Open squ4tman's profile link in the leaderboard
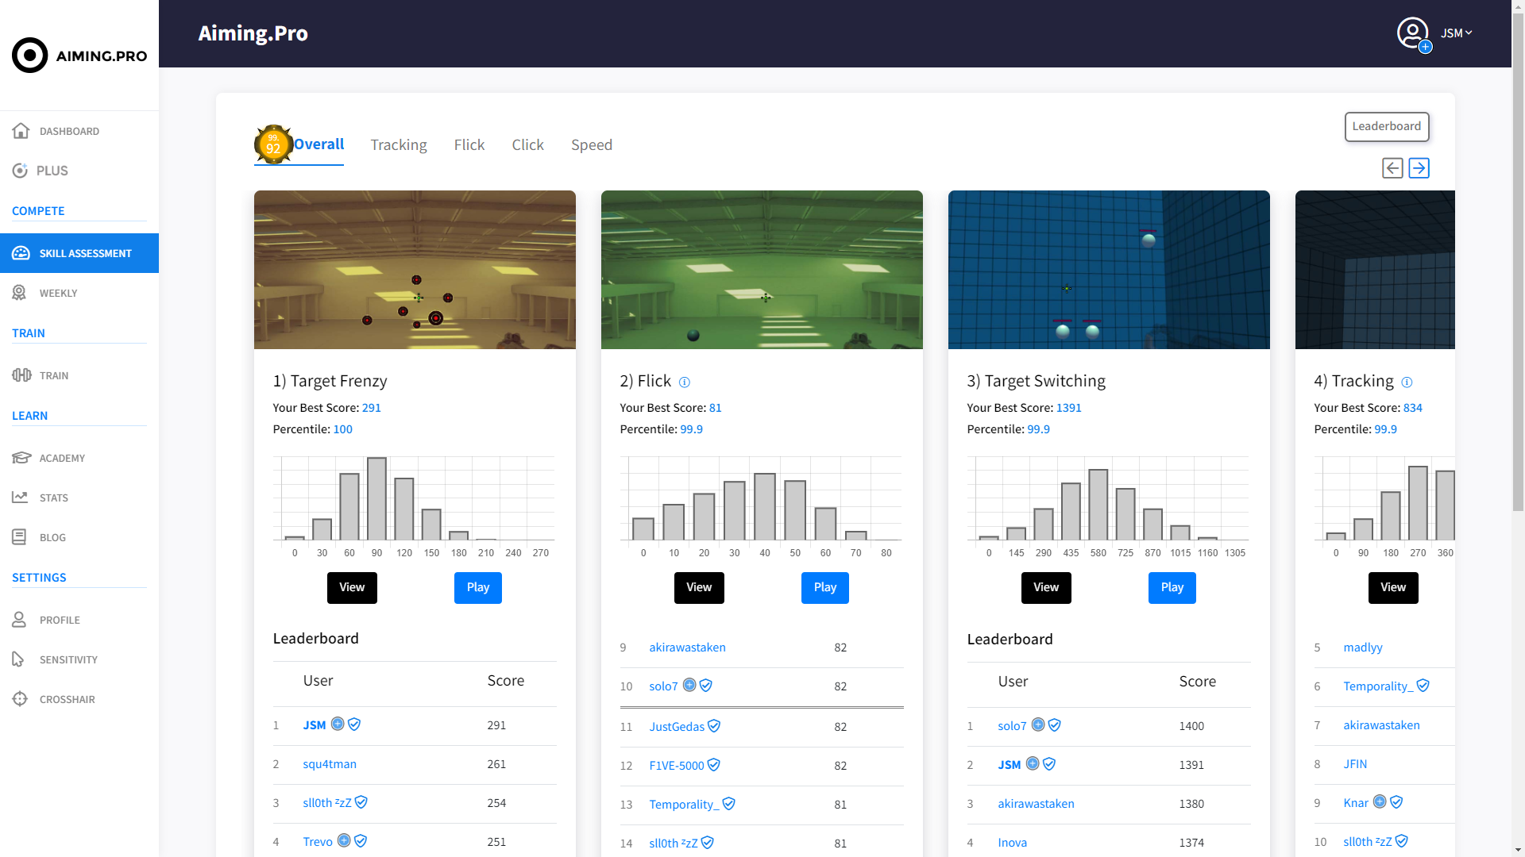 330,764
